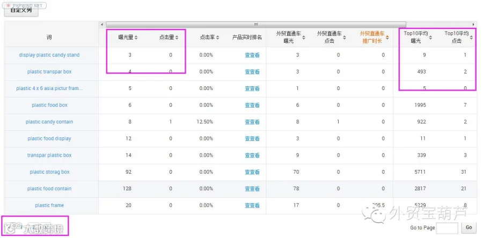This screenshot has width=483, height=238.
Task: Sort by 曝光量 column arrows
Action: (x=136, y=38)
